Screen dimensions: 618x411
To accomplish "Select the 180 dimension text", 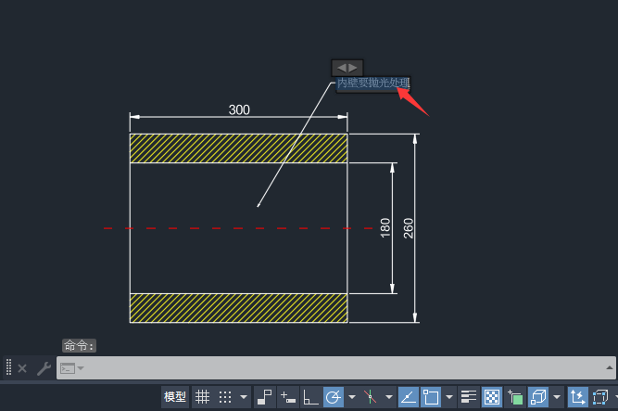I will [385, 228].
